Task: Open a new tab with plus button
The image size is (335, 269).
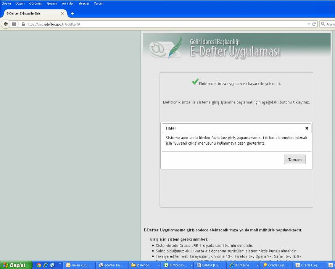Action: point(72,13)
